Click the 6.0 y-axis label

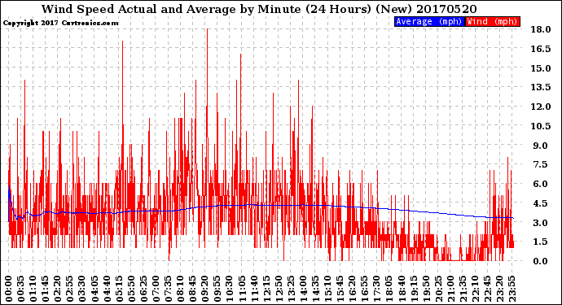click(x=541, y=184)
